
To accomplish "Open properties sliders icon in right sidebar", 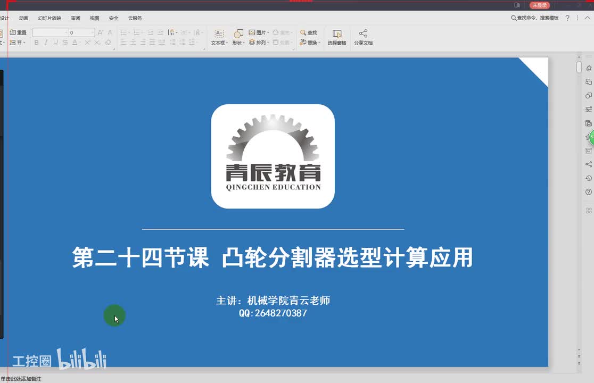I will pyautogui.click(x=588, y=110).
